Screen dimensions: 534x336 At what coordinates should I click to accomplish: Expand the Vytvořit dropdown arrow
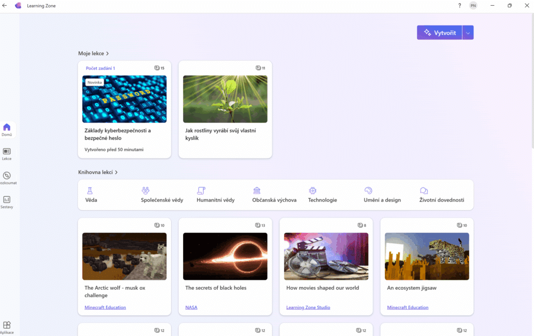coord(468,33)
